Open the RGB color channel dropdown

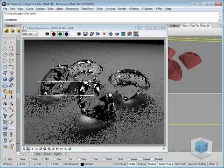(x=30, y=34)
